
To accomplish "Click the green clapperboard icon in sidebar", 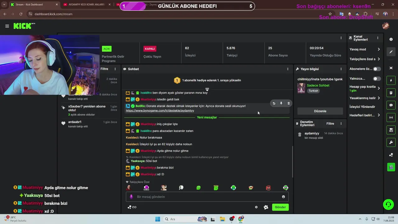I will tap(391, 167).
